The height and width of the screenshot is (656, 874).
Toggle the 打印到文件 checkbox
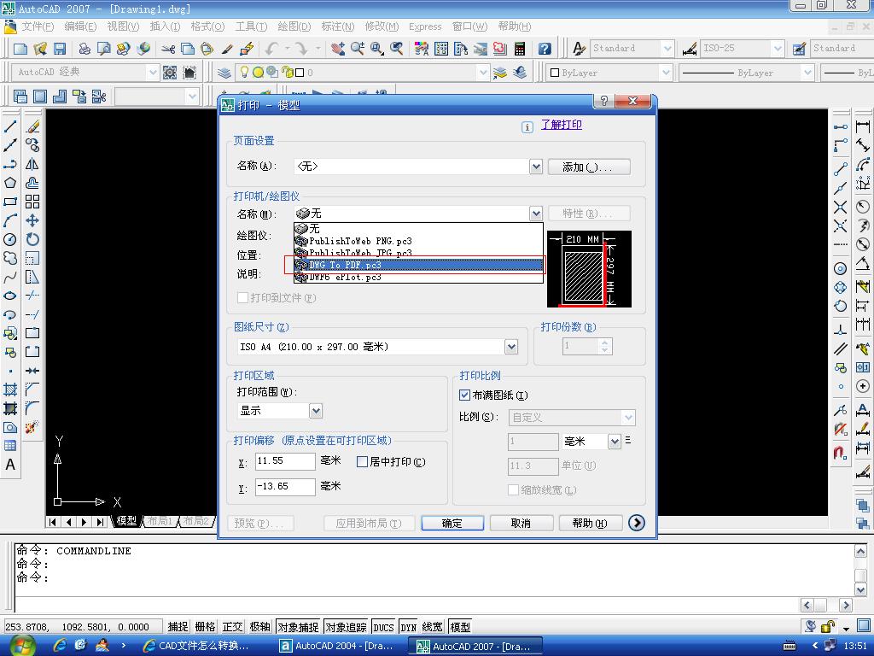coord(242,298)
